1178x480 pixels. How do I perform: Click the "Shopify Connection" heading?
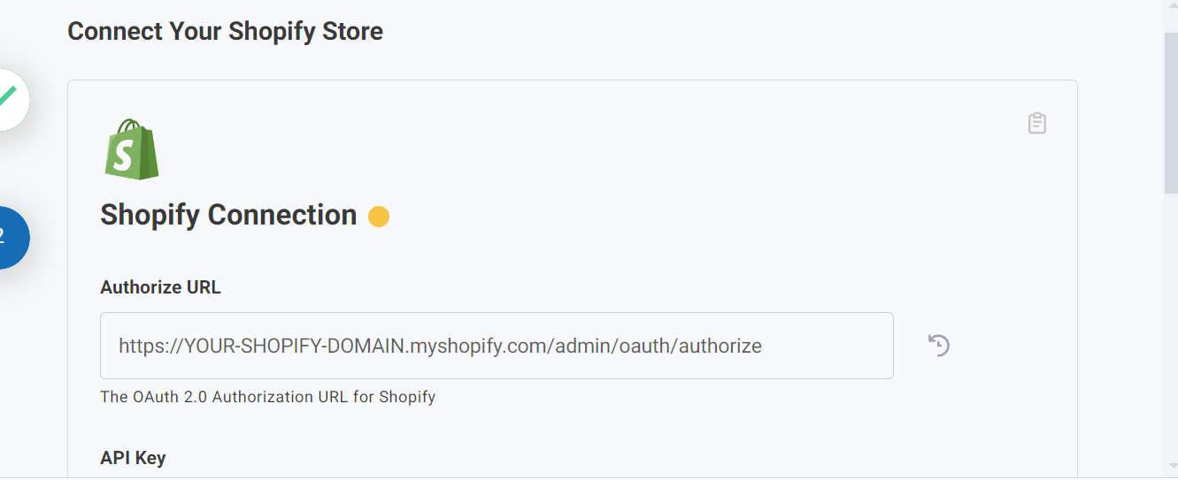[228, 215]
